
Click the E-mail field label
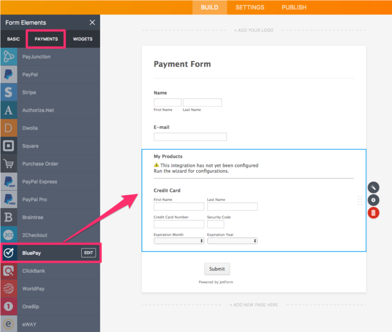pyautogui.click(x=161, y=127)
